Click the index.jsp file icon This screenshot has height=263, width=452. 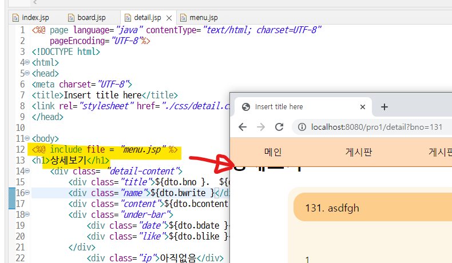pyautogui.click(x=15, y=18)
